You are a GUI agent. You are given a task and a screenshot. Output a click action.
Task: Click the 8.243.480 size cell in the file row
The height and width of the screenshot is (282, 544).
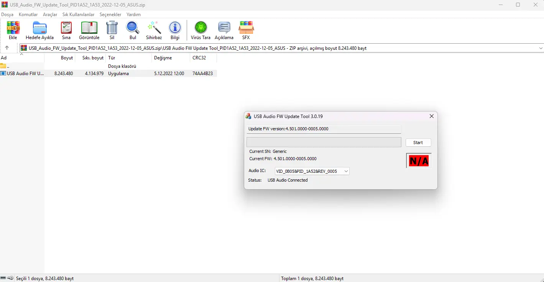click(64, 74)
